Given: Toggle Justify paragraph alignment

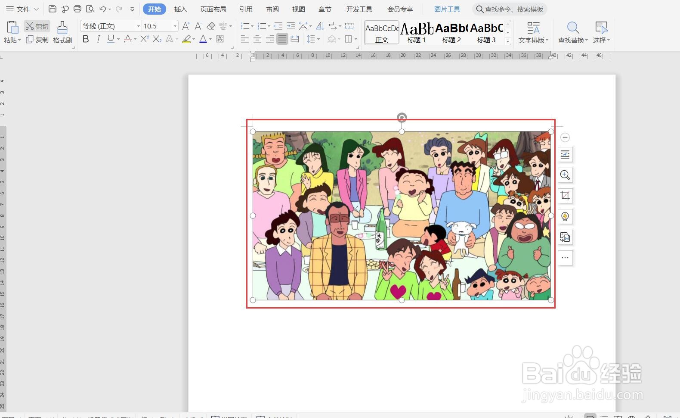Looking at the screenshot, I should (x=282, y=39).
